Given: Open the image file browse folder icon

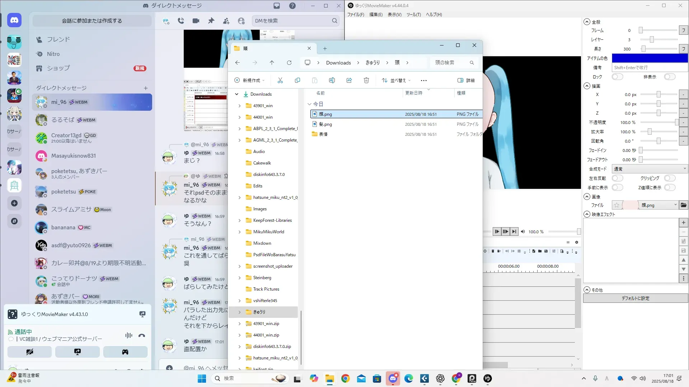Looking at the screenshot, I should point(684,205).
